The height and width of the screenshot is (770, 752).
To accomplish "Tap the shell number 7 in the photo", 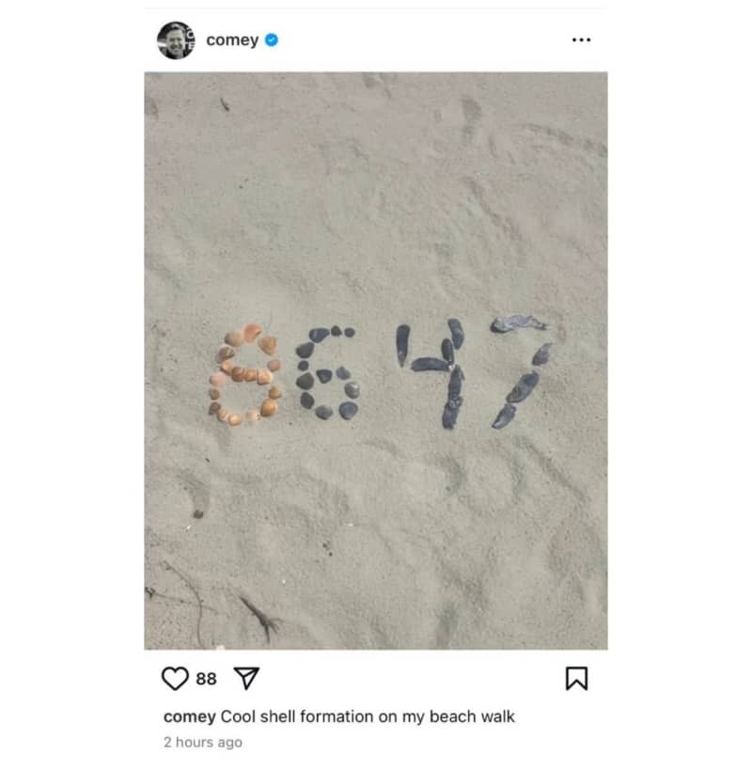I will pyautogui.click(x=522, y=371).
